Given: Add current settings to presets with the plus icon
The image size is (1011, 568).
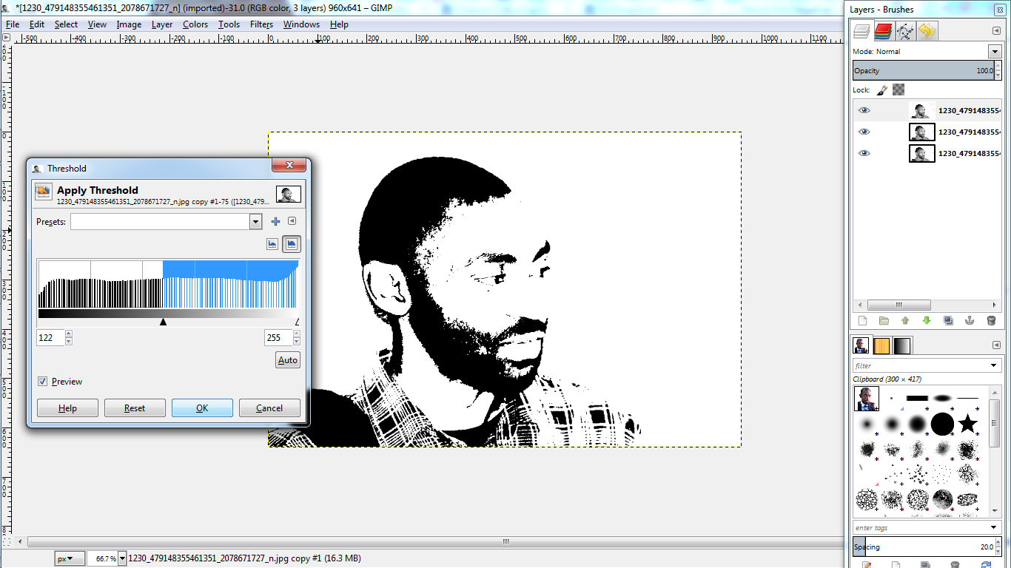Looking at the screenshot, I should point(275,221).
